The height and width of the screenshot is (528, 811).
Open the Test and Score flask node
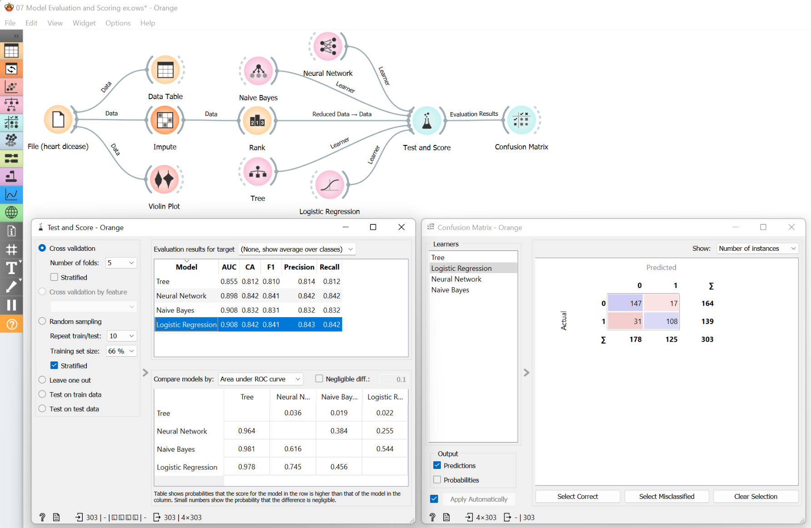tap(426, 121)
